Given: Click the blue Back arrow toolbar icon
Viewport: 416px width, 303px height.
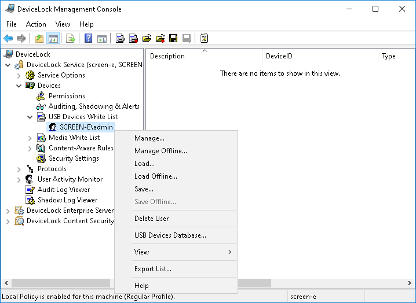Looking at the screenshot, I should [x=8, y=39].
